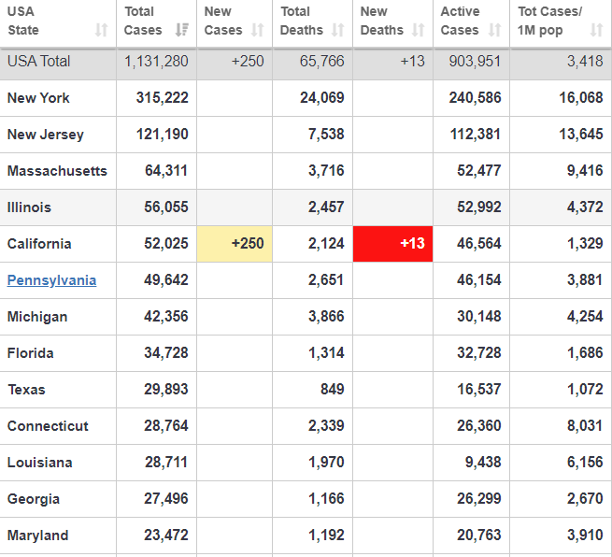Click the USA Total row label

point(39,62)
